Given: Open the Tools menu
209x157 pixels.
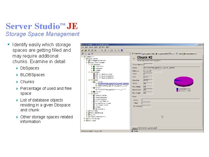Looking at the screenshot, I should [91, 47].
